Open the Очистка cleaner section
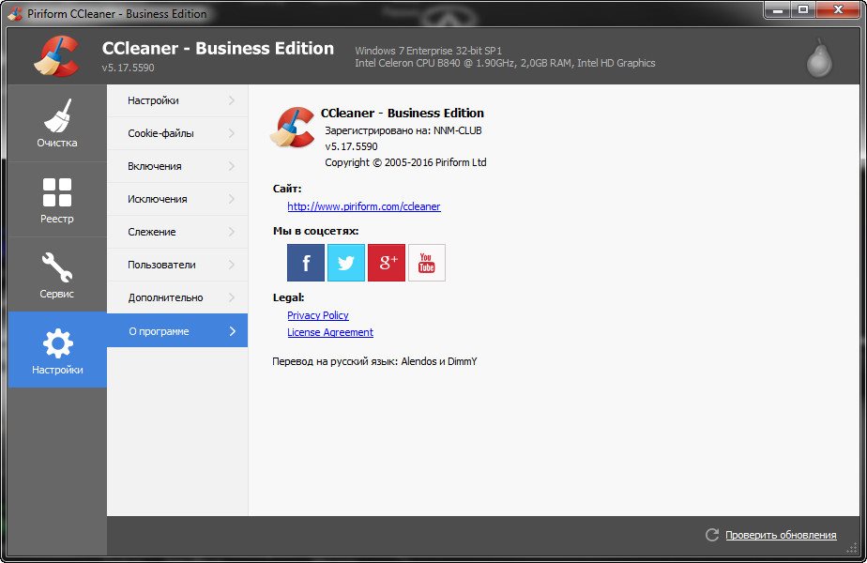Screen dimensions: 867x563 57,123
